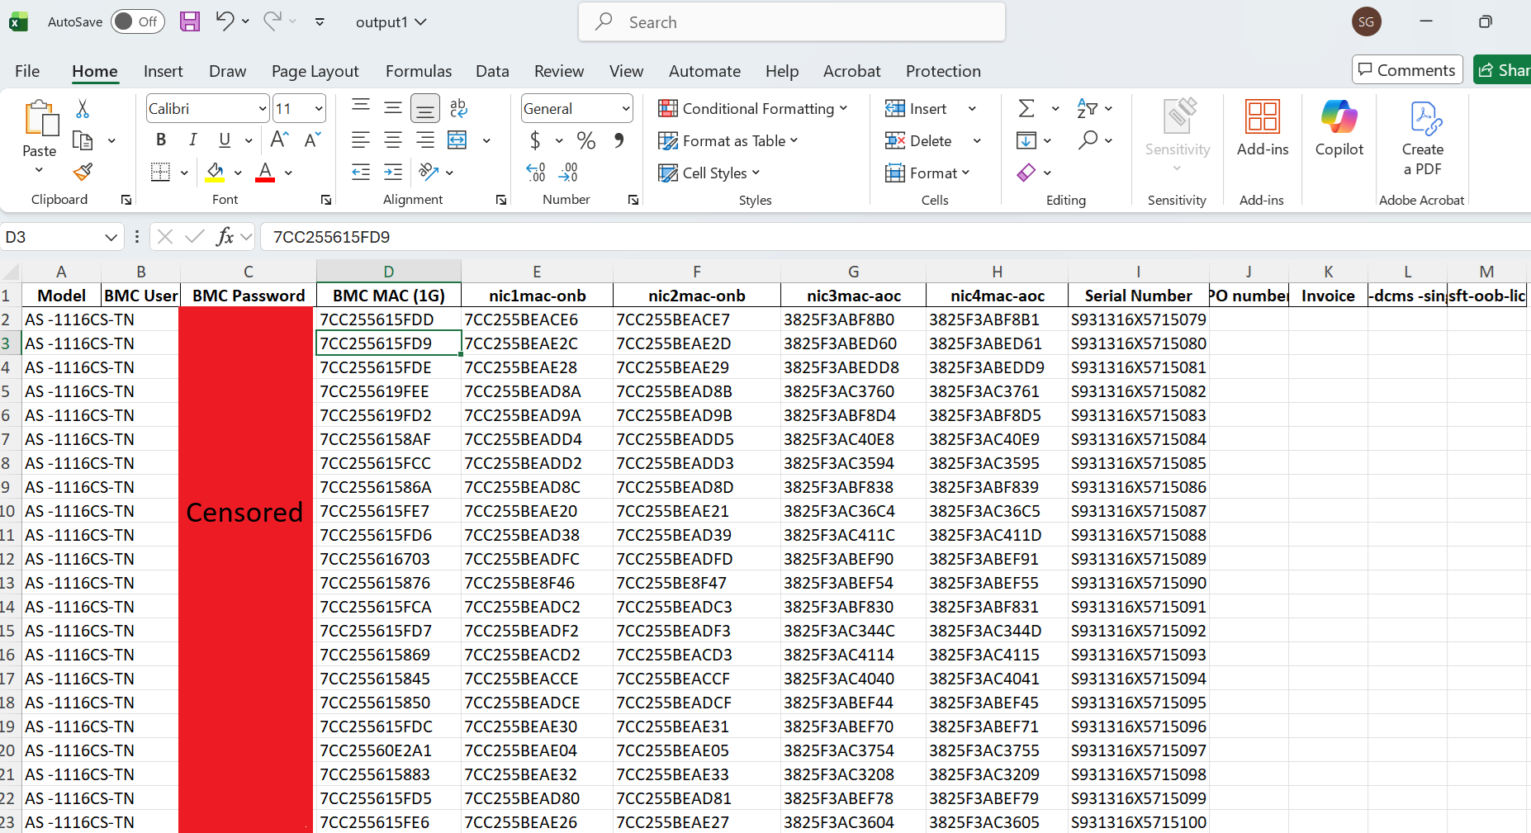Screen dimensions: 1531x833
Task: Click the Comments button
Action: [x=1407, y=70]
